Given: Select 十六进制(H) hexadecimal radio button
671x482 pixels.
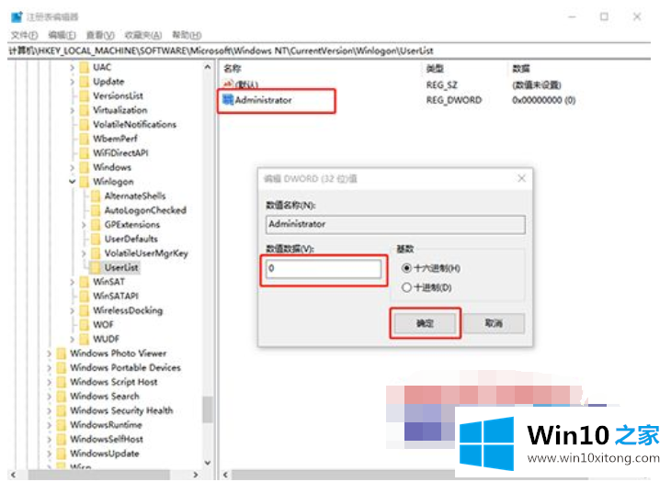Looking at the screenshot, I should (x=406, y=268).
